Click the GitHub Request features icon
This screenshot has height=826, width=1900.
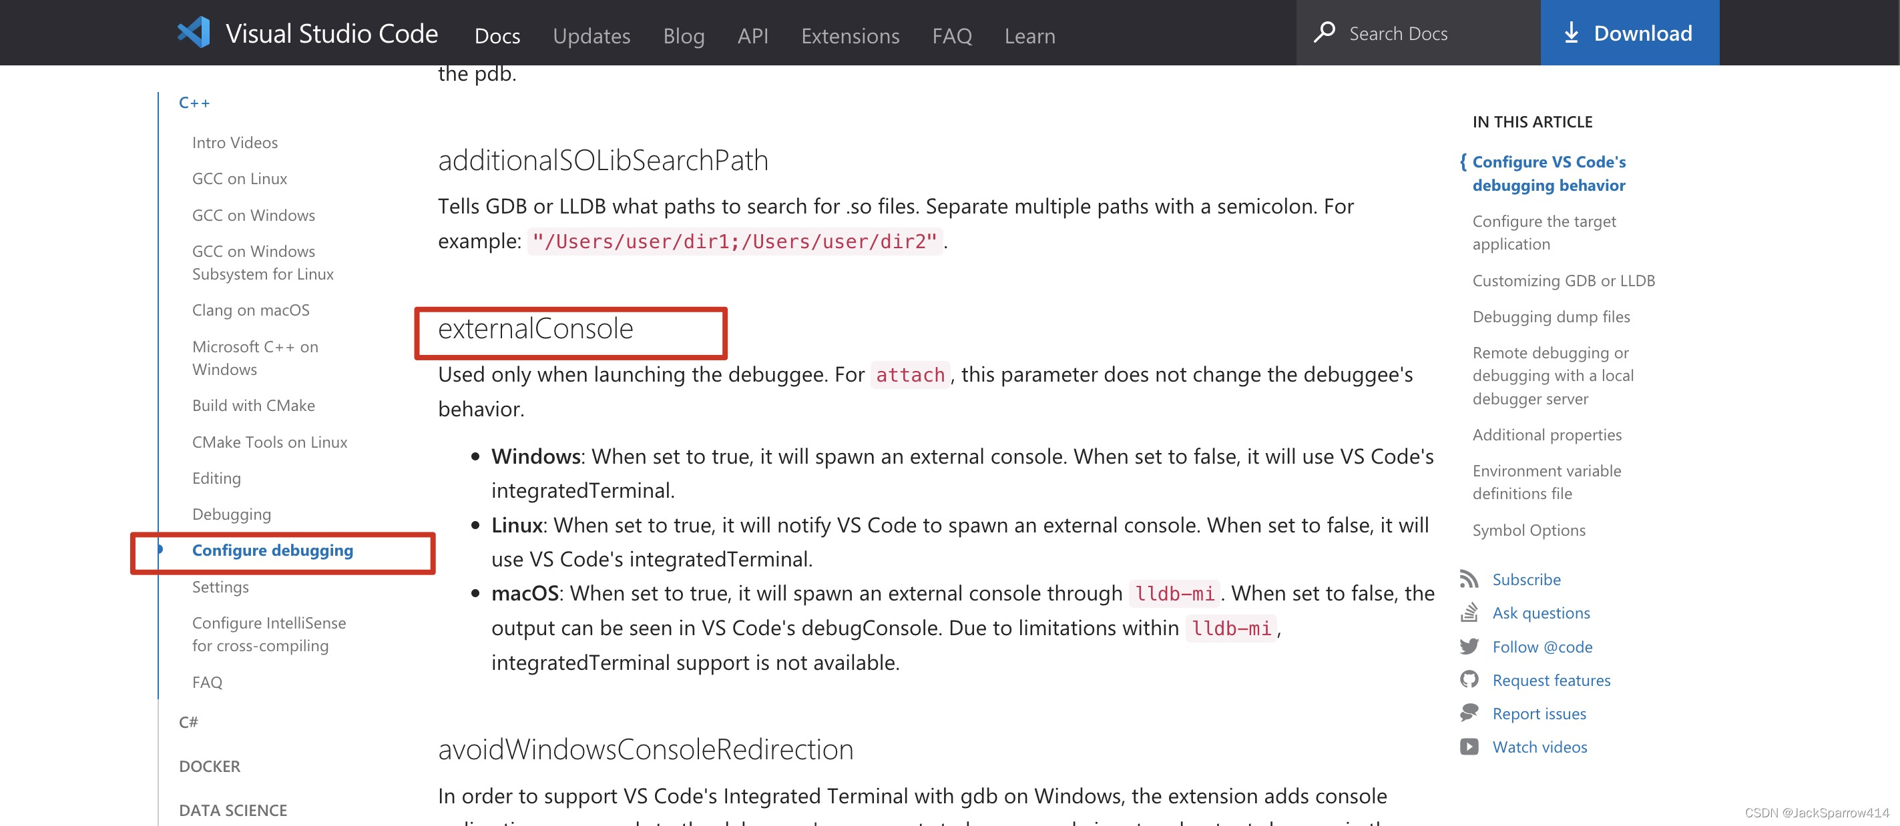pos(1469,679)
